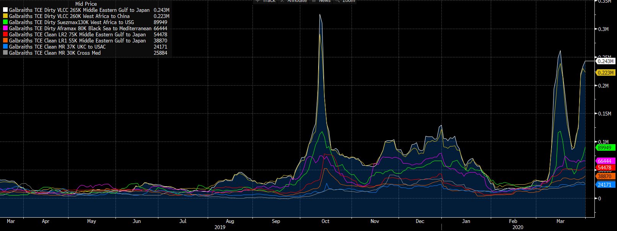Select legend label 'Clean MR 37K UKC to USAC'
The width and height of the screenshot is (617, 231).
[75, 47]
